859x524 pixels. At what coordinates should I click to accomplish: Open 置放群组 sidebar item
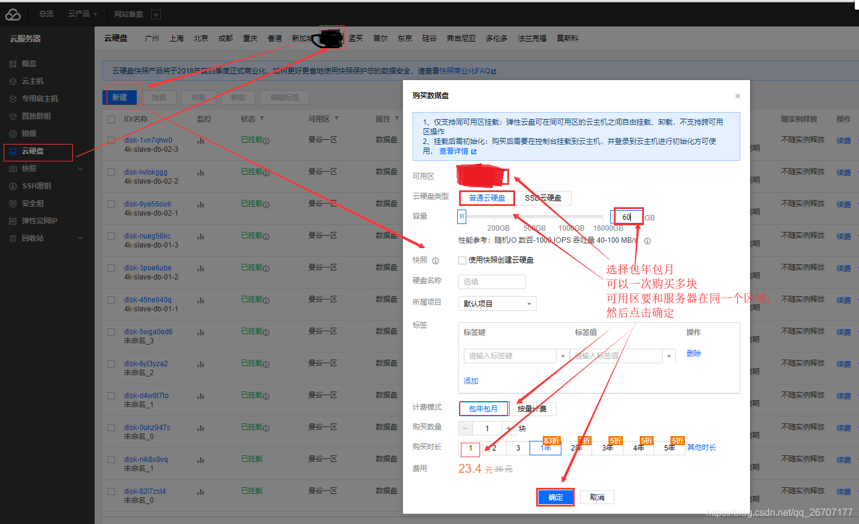click(36, 116)
